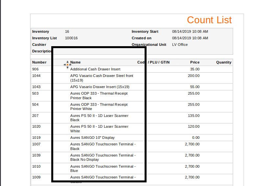
Task: Select the Created on date value
Action: coord(190,38)
